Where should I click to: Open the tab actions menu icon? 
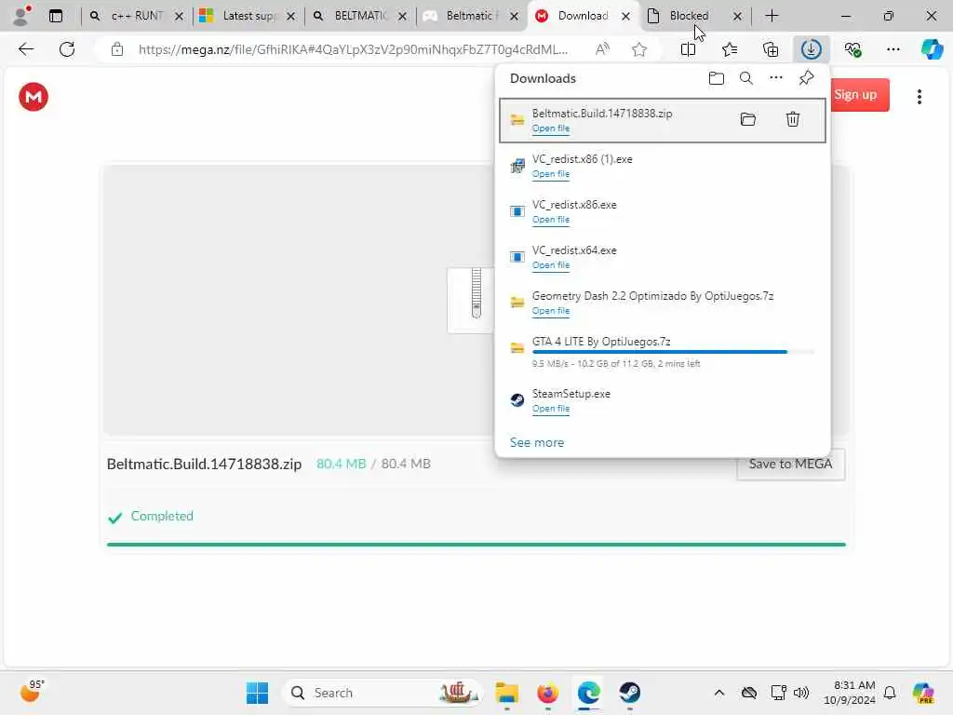click(55, 16)
